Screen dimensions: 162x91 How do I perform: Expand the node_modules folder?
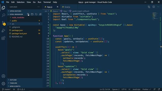coord(25,17)
